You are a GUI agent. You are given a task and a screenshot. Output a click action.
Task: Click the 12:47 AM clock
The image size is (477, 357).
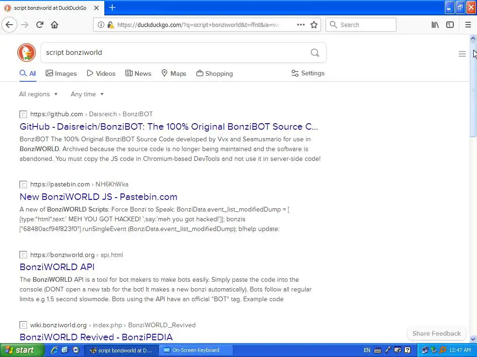(x=460, y=350)
